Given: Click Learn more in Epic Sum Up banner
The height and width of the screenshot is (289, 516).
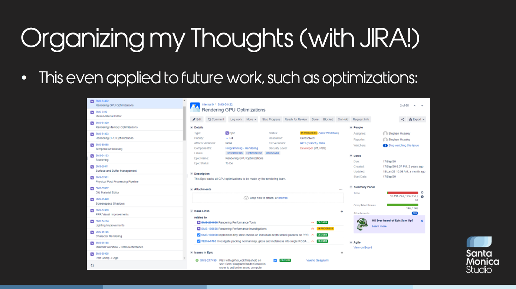Looking at the screenshot, I should (379, 226).
